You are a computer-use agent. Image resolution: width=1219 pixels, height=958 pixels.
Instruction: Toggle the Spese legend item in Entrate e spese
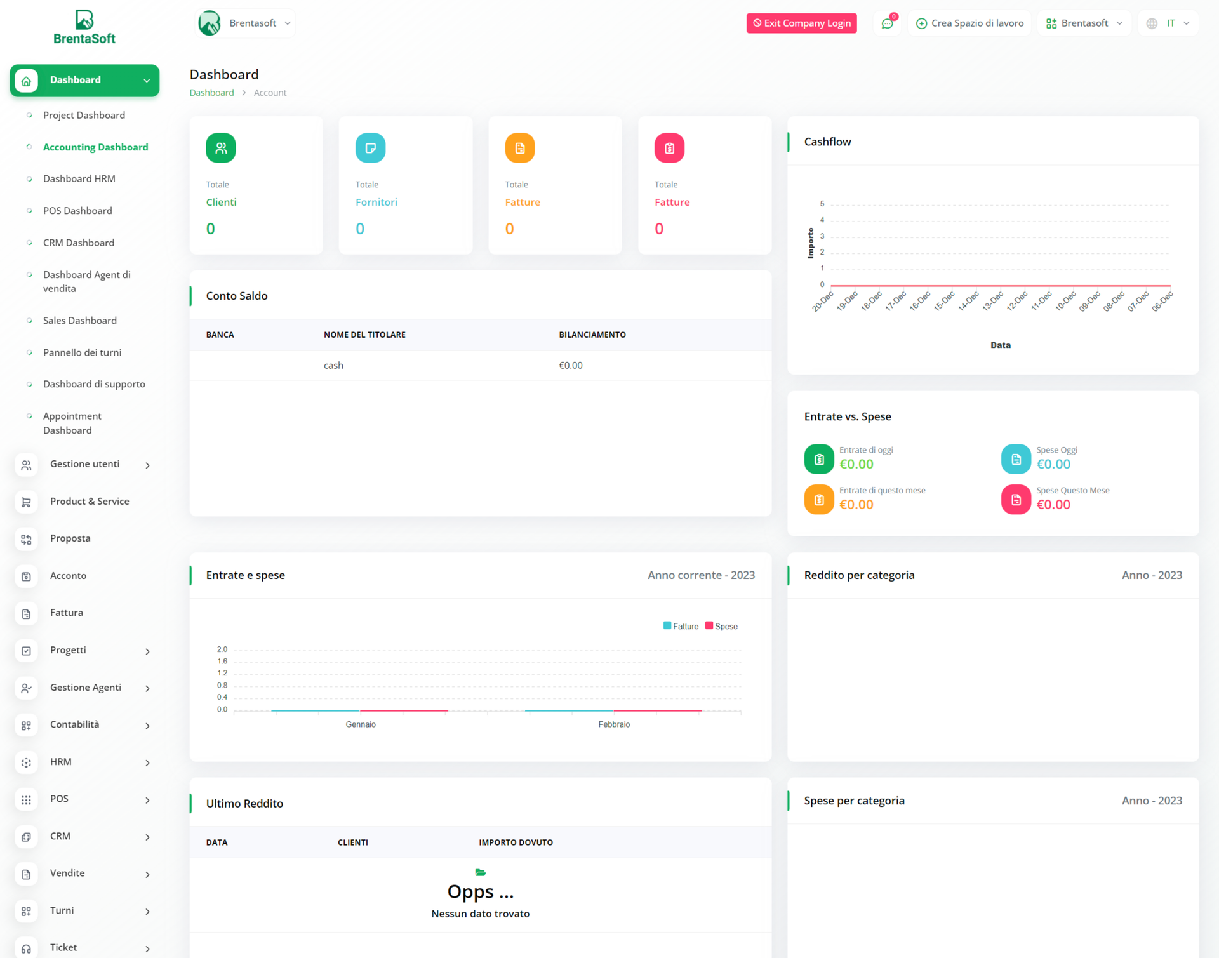[x=721, y=625]
